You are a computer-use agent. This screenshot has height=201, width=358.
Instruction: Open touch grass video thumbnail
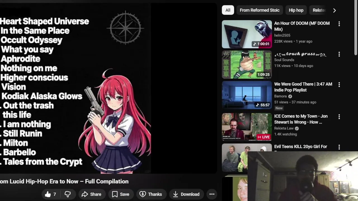[x=247, y=64]
